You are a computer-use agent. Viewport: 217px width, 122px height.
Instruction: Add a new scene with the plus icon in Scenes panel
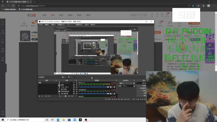(x=40, y=96)
